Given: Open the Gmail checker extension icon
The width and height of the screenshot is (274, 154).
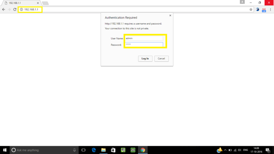Looking at the screenshot, I should (264, 10).
